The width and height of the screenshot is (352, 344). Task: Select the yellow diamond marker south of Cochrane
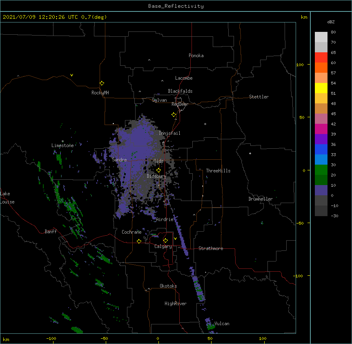(x=139, y=241)
